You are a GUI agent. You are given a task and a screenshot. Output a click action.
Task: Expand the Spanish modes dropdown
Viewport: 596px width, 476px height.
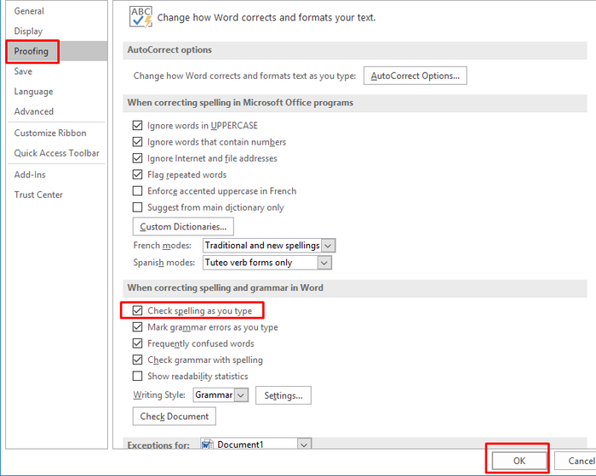click(x=324, y=263)
